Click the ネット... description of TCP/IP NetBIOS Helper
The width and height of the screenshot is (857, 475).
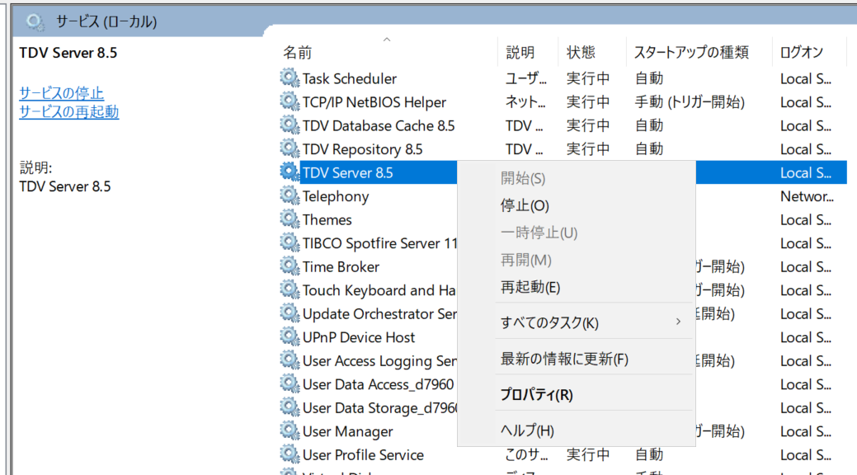(525, 102)
